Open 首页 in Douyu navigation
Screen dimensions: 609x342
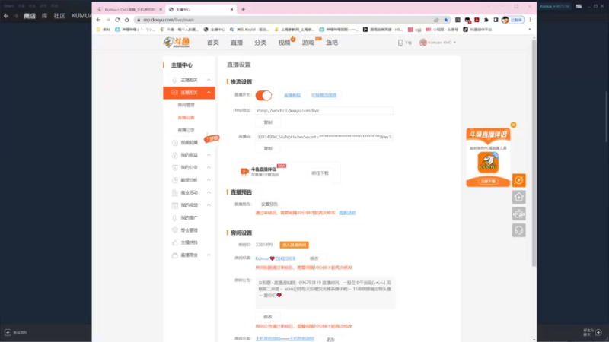coord(213,43)
